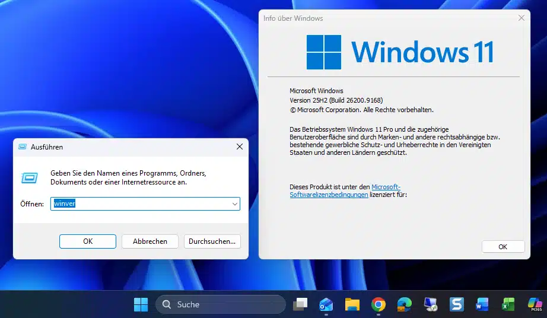Open the M365 Copilot app icon
This screenshot has width=547, height=318.
(x=535, y=304)
